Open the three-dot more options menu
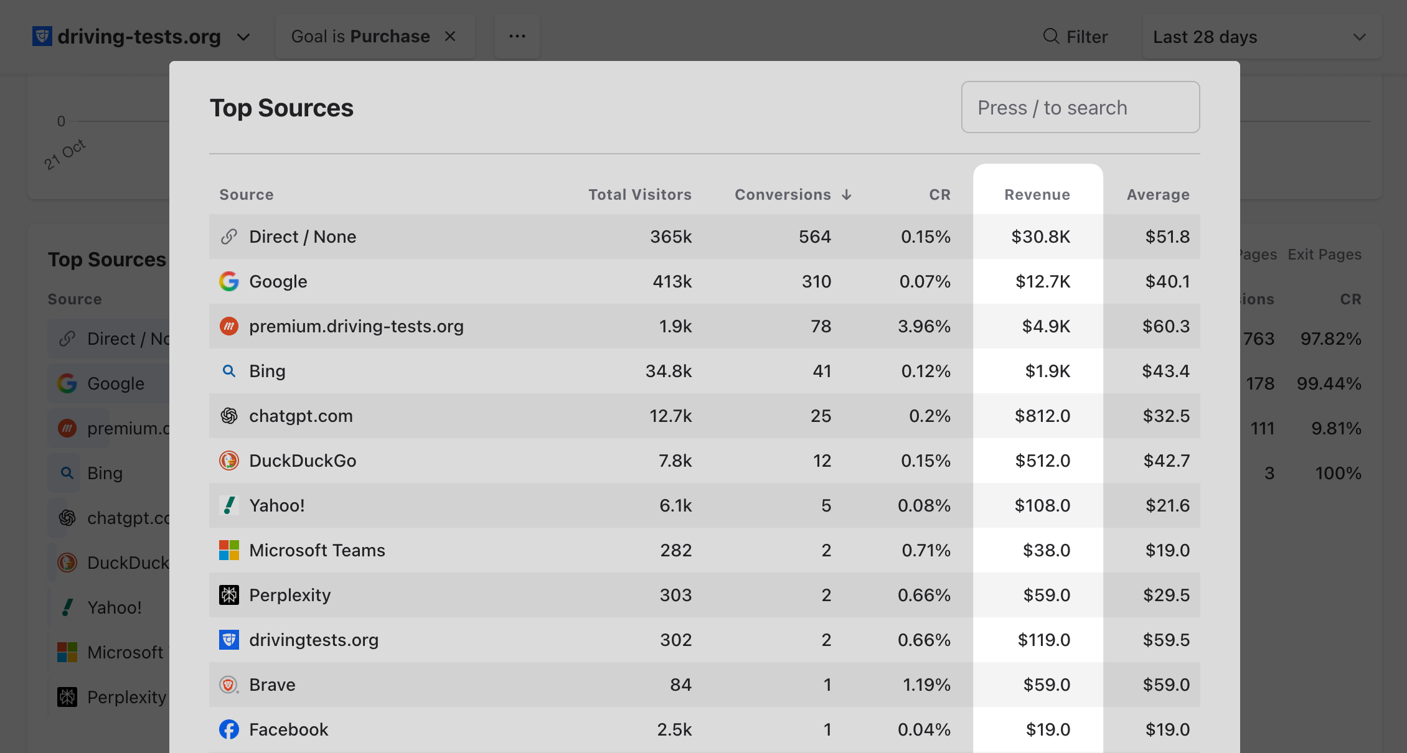The width and height of the screenshot is (1407, 753). pyautogui.click(x=517, y=37)
